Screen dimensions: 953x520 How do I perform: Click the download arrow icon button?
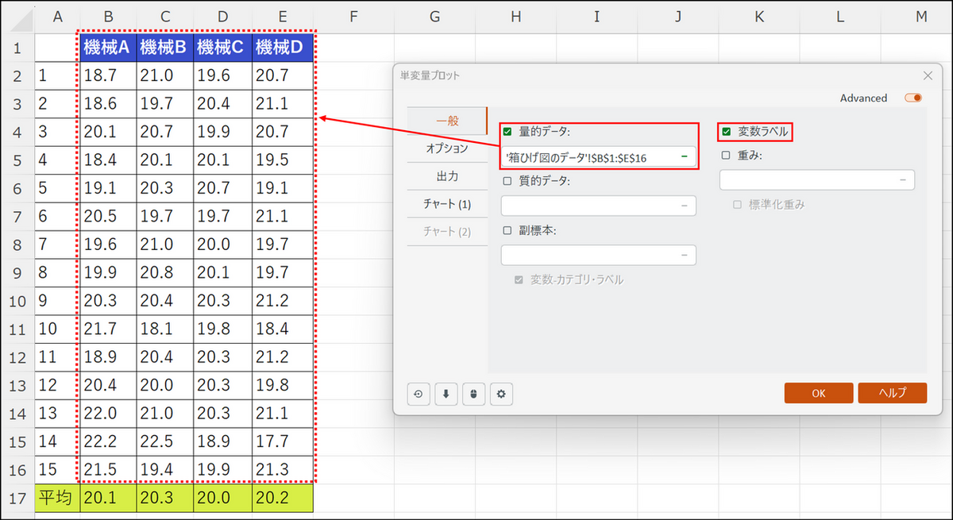coord(446,394)
